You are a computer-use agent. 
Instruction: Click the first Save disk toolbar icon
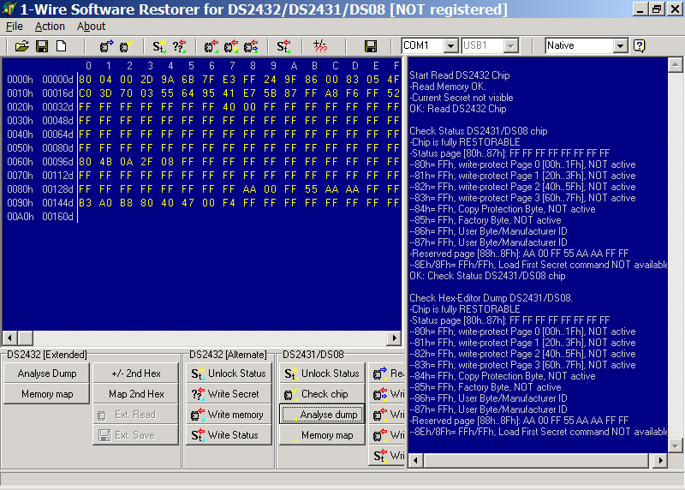(42, 46)
